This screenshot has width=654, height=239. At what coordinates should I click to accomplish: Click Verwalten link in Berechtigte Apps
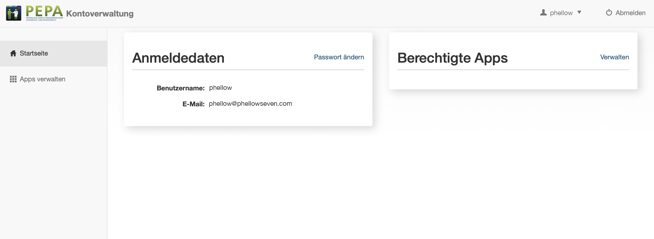coord(614,57)
